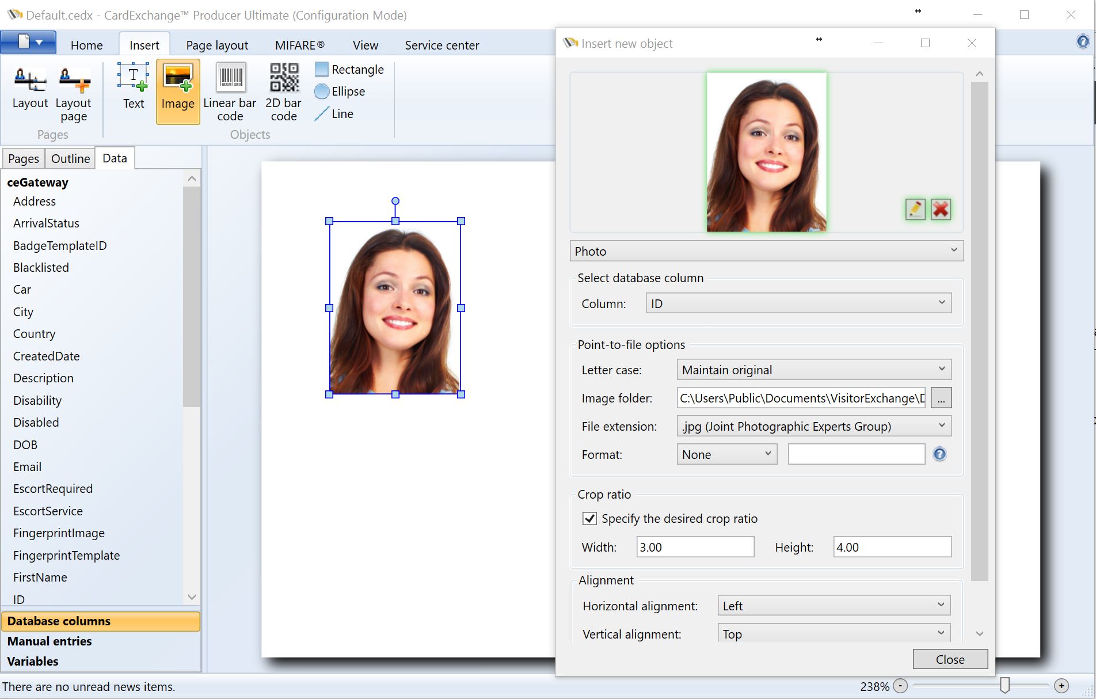Insert a Line shape
Screen dimensions: 1096x699
pyautogui.click(x=334, y=114)
